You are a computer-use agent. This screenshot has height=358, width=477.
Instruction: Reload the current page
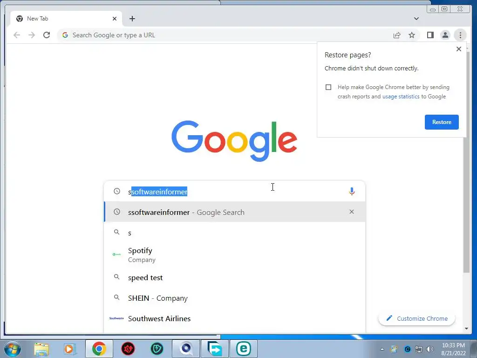pos(47,35)
